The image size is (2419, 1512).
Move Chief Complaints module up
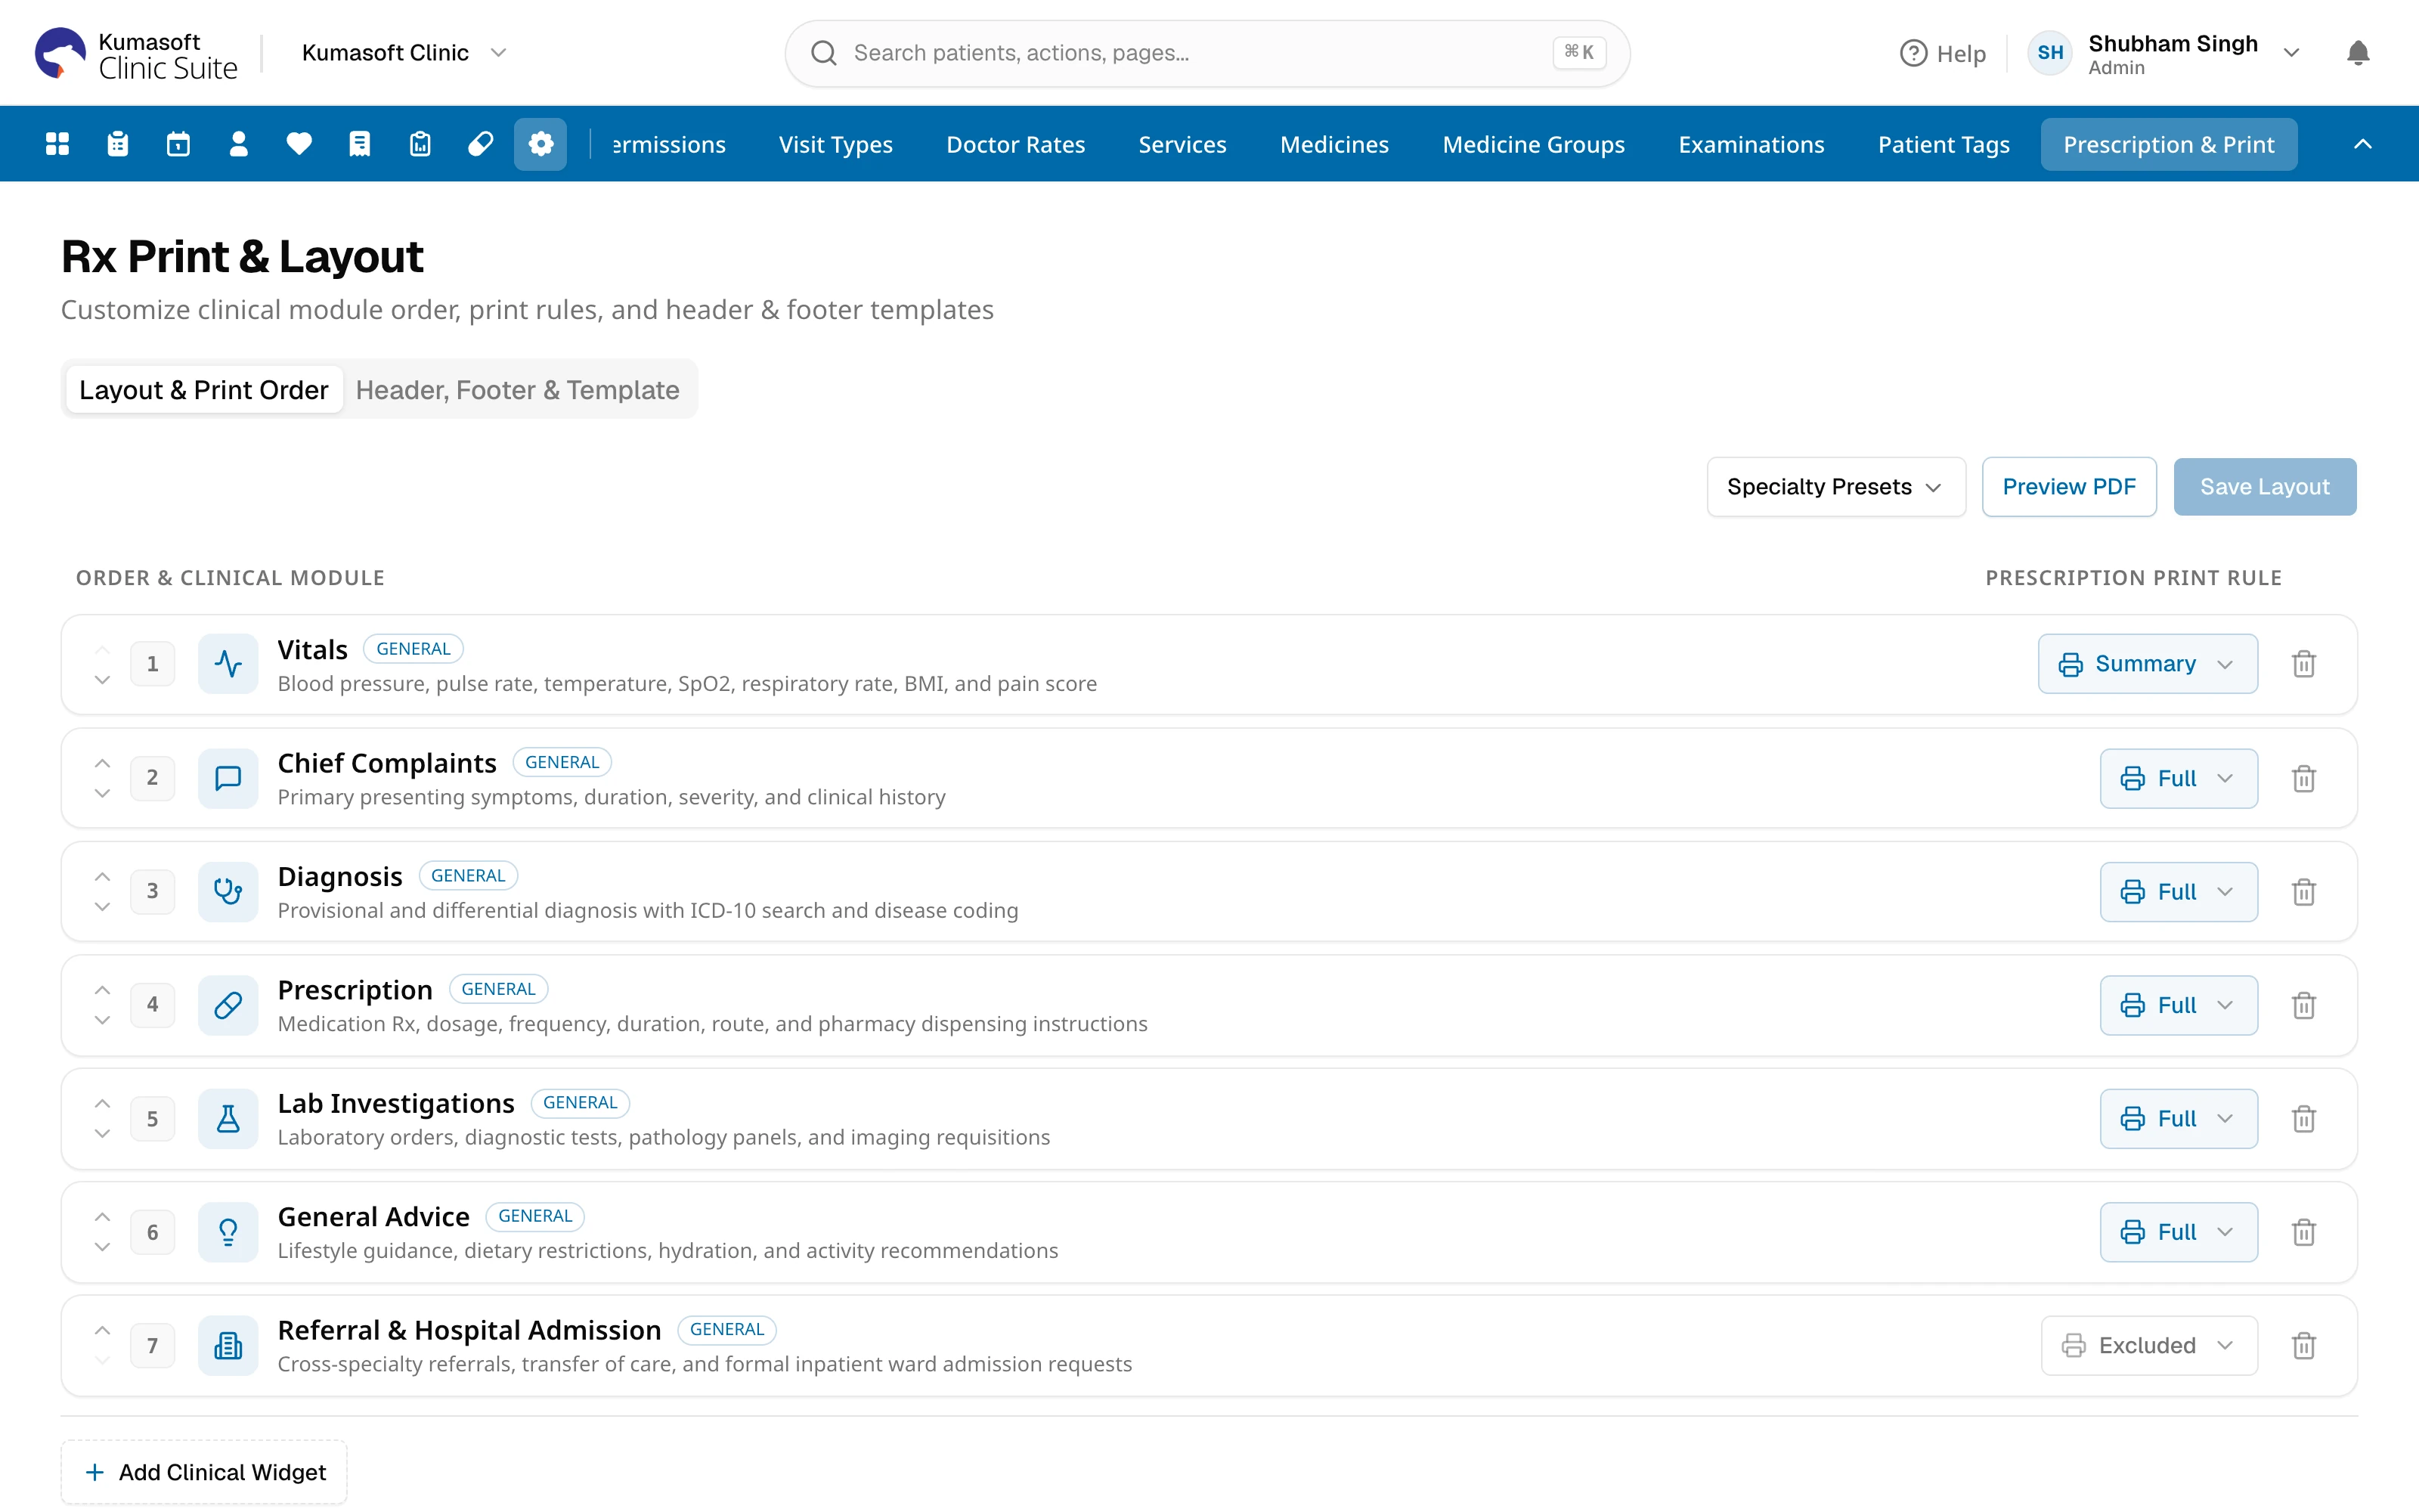pyautogui.click(x=102, y=763)
